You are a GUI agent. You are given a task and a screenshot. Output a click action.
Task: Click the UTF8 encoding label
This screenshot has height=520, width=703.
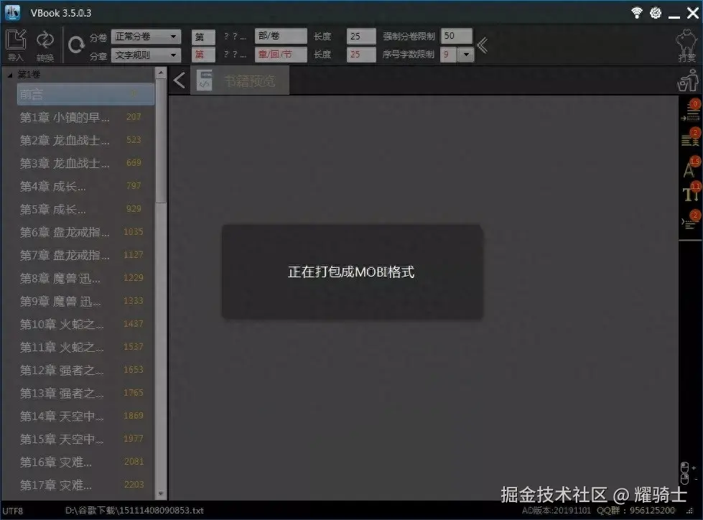tap(12, 511)
